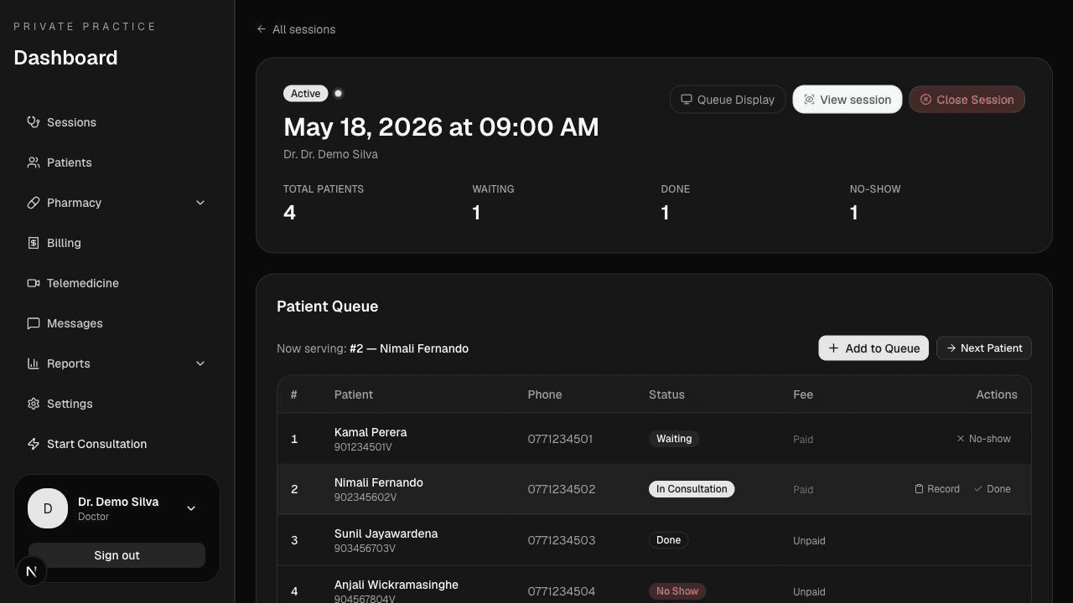This screenshot has width=1073, height=603.
Task: Click the arrow icon in Next Patient
Action: pos(951,348)
